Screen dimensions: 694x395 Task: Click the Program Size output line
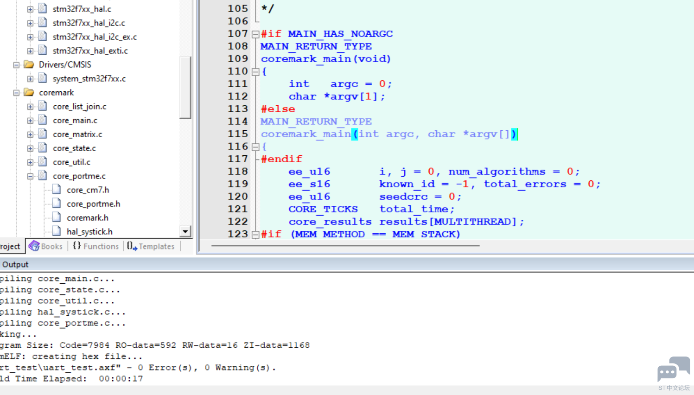pyautogui.click(x=155, y=345)
